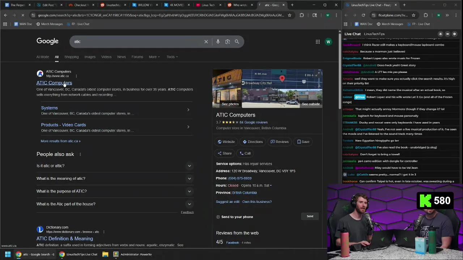Click the Google search input field
This screenshot has width=463, height=260.
137,42
